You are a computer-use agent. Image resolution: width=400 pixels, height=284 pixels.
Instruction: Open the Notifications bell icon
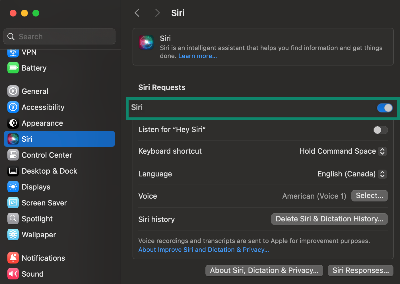(x=13, y=258)
